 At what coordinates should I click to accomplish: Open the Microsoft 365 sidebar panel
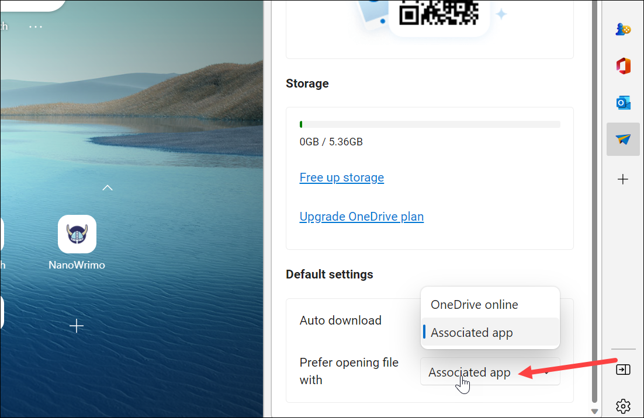[x=623, y=65]
